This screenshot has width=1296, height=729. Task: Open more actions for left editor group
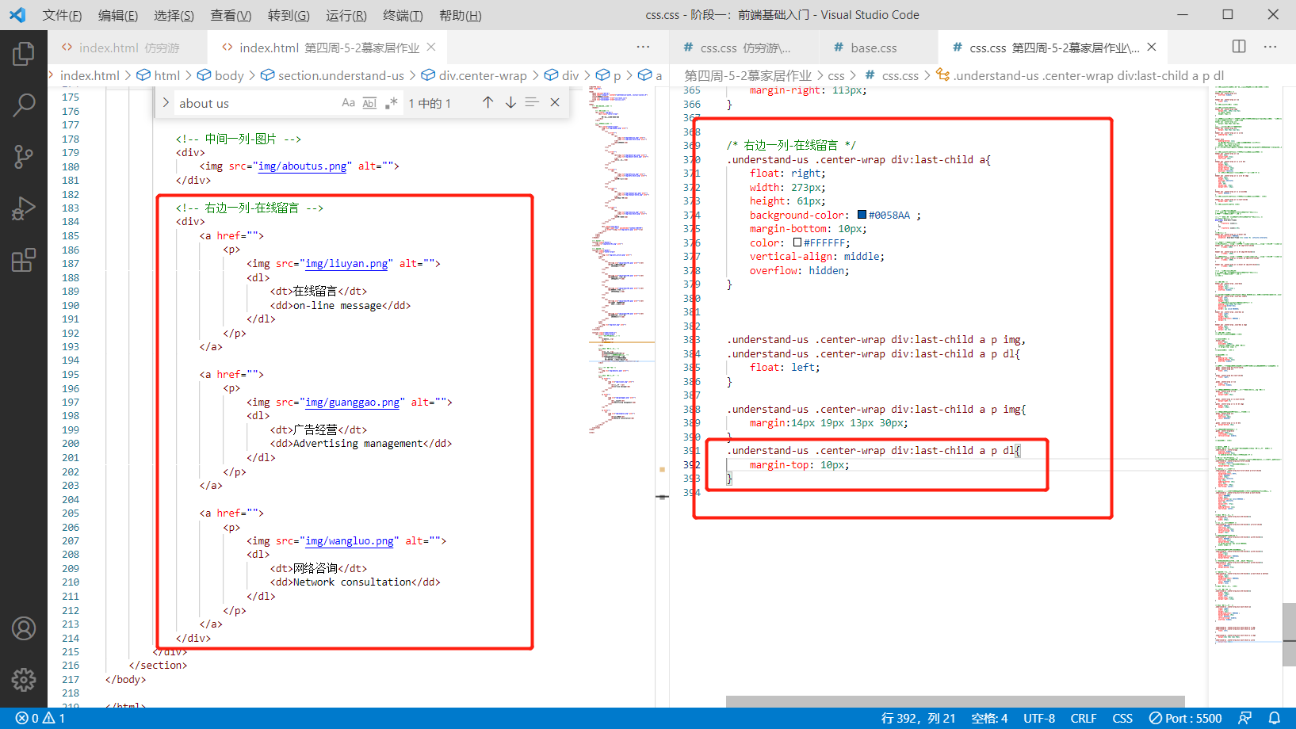pos(643,47)
